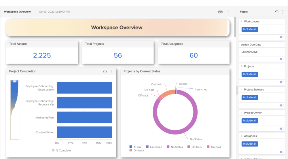Open Project Completion chart options menu
Viewport: 288px width, 159px height.
click(111, 71)
